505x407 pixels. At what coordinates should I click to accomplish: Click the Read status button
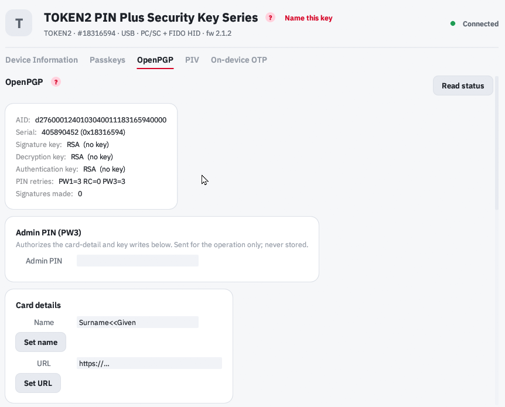[463, 85]
